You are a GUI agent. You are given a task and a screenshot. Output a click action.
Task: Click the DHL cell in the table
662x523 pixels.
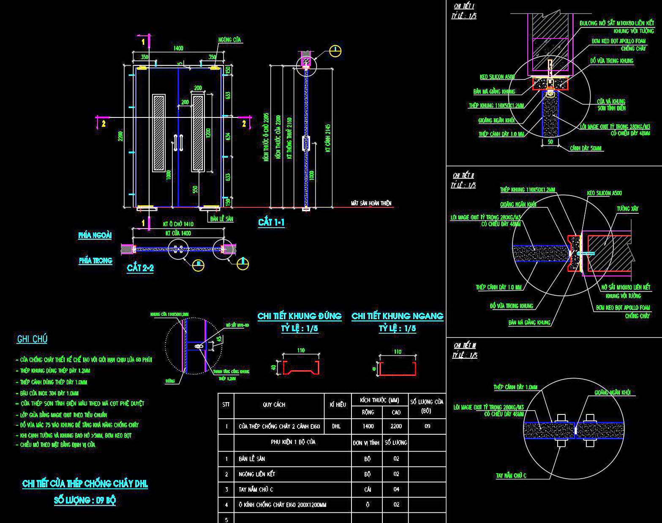[336, 426]
